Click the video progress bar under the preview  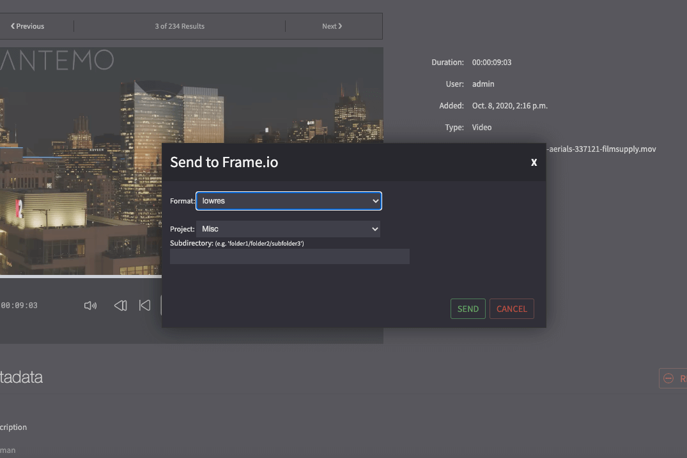click(80, 277)
